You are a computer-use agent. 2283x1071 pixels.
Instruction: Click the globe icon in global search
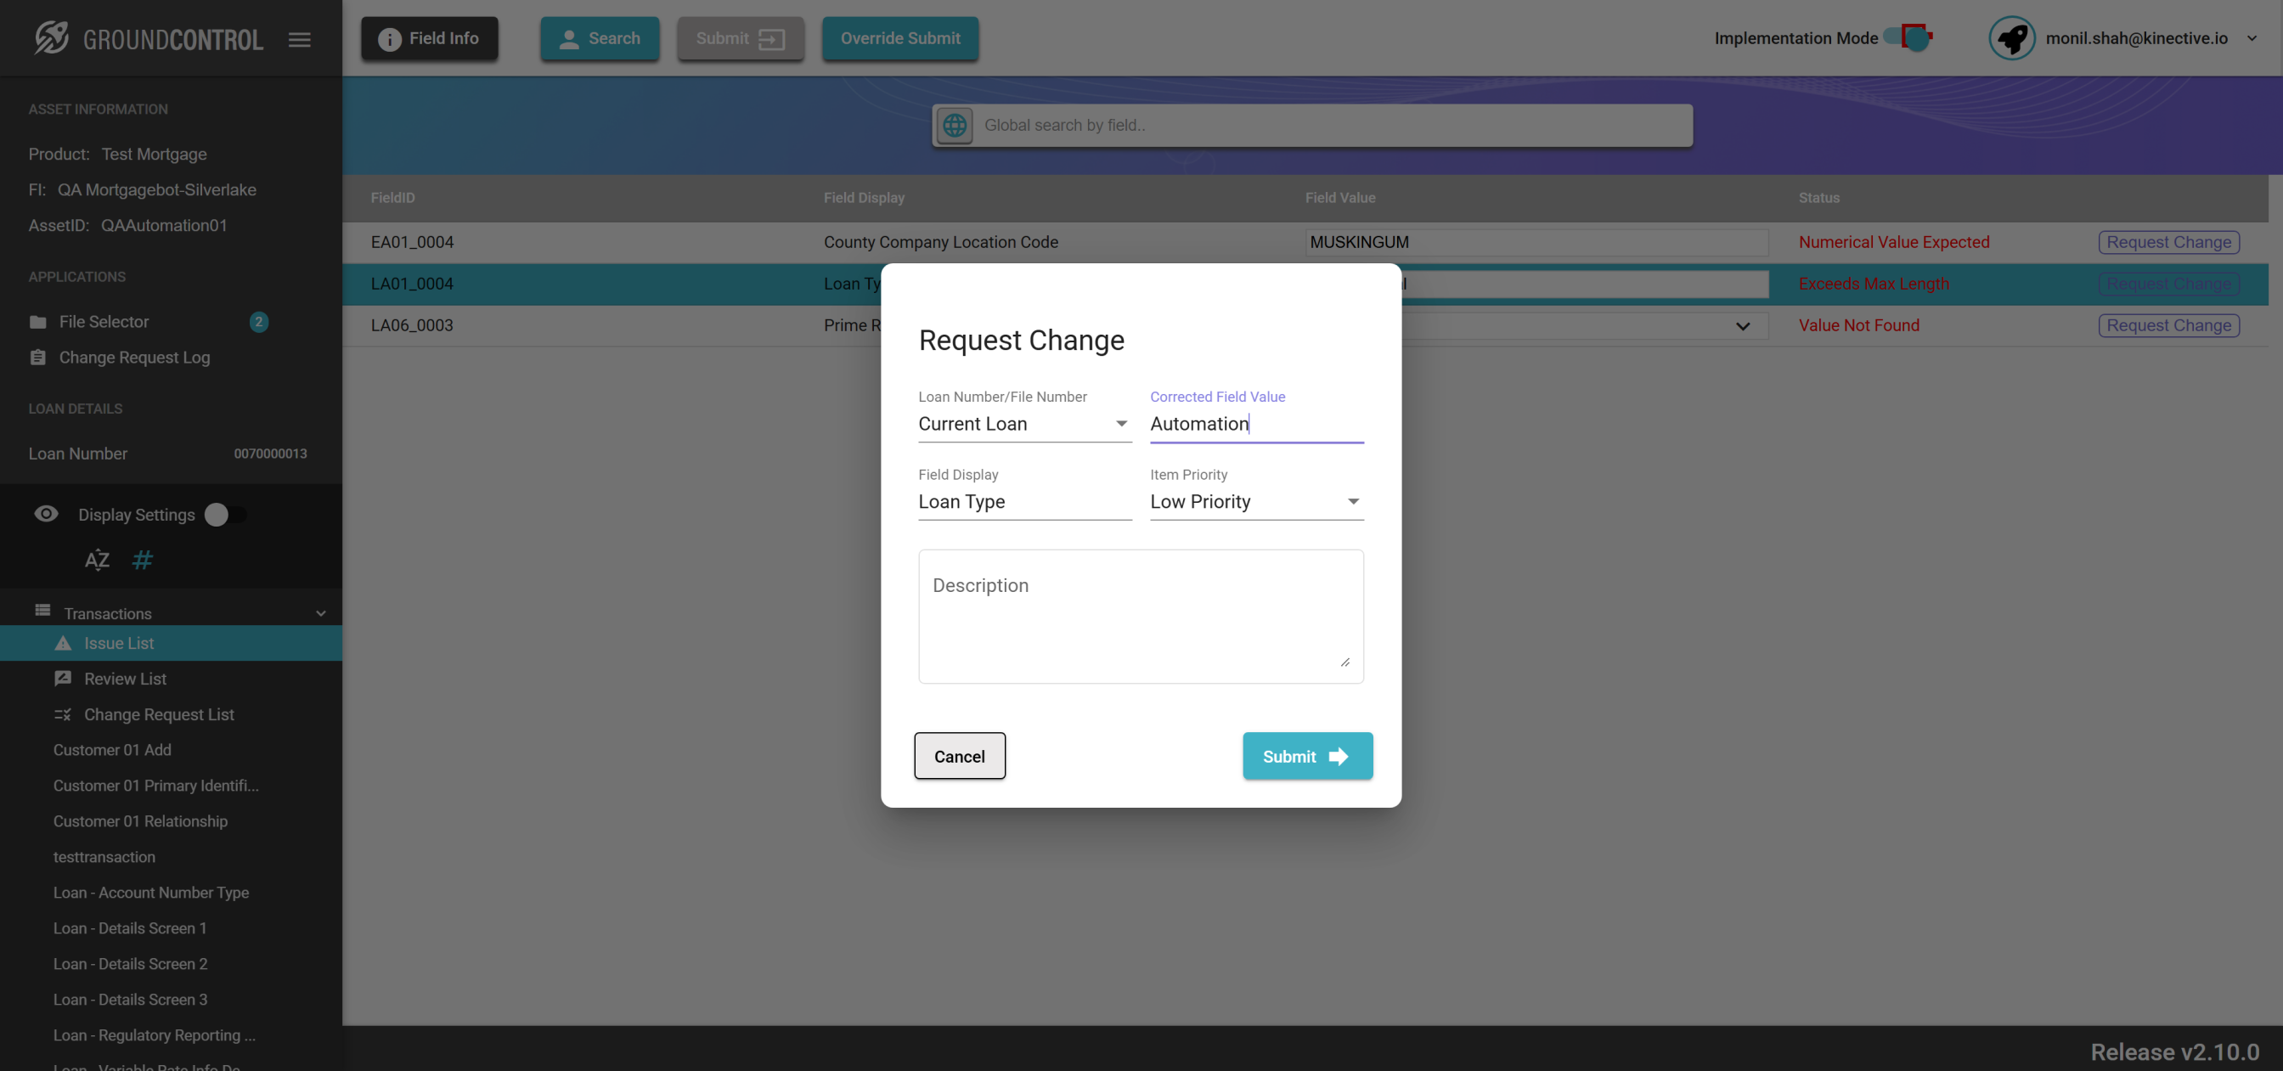[955, 125]
